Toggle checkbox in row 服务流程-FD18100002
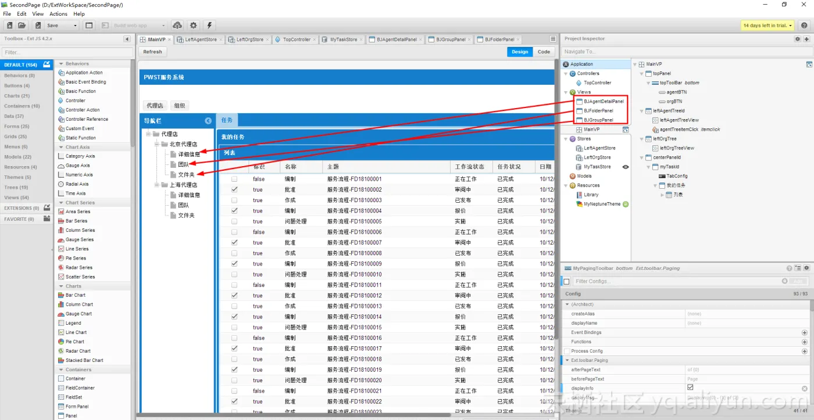 pos(234,189)
